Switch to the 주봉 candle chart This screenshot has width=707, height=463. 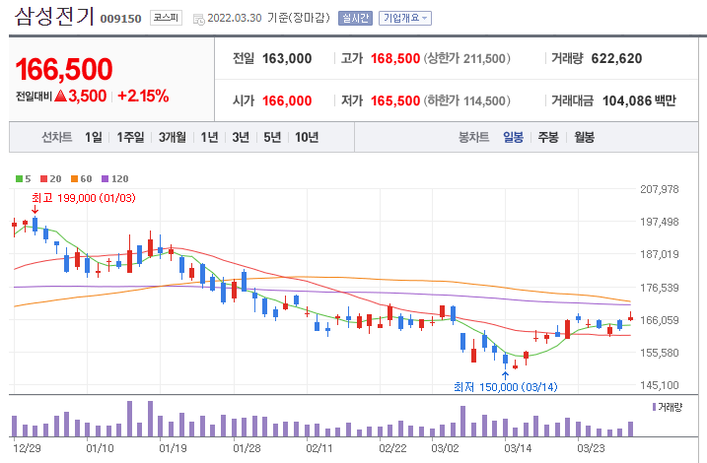[548, 137]
